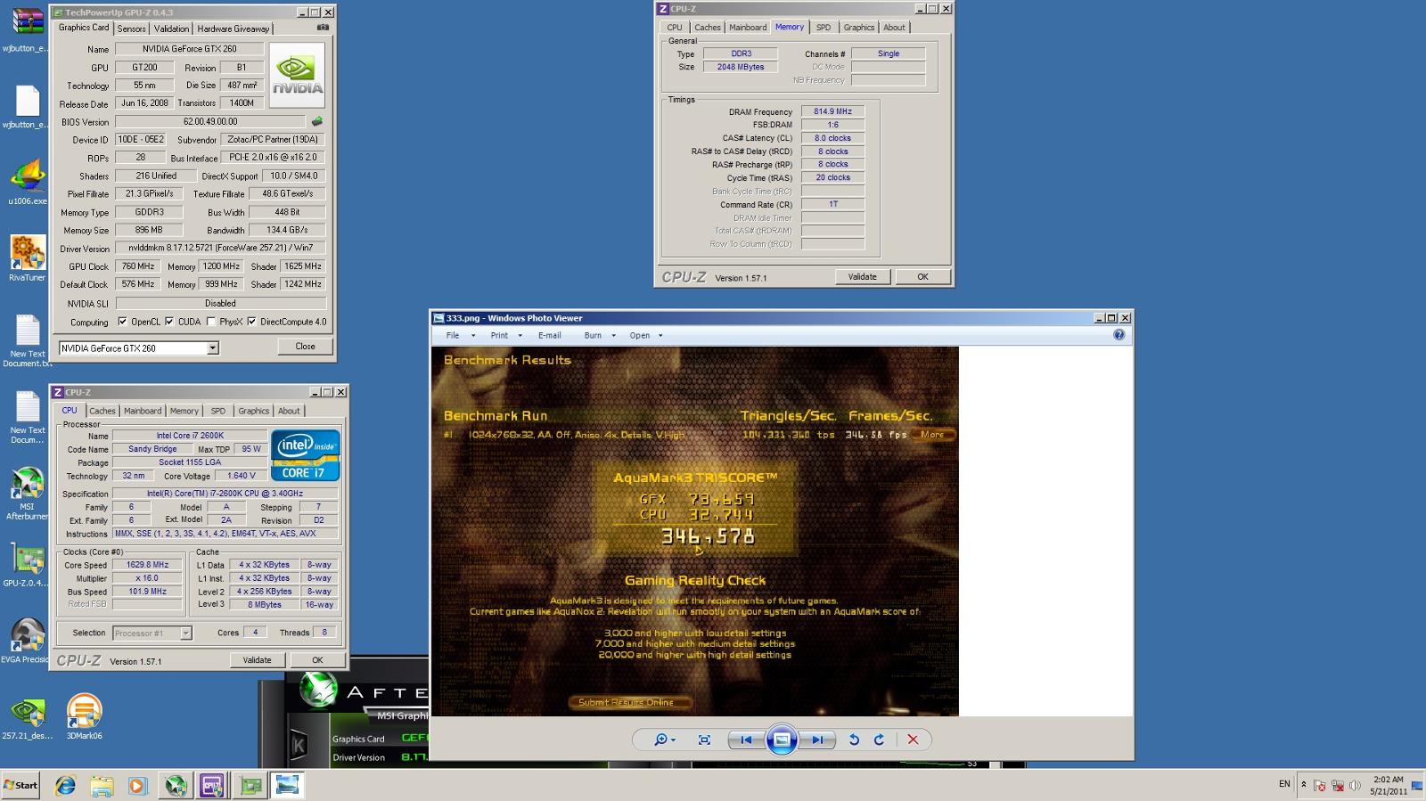Click the actual size button in Photo Viewer
Screen dimensions: 1426x801
pos(704,740)
